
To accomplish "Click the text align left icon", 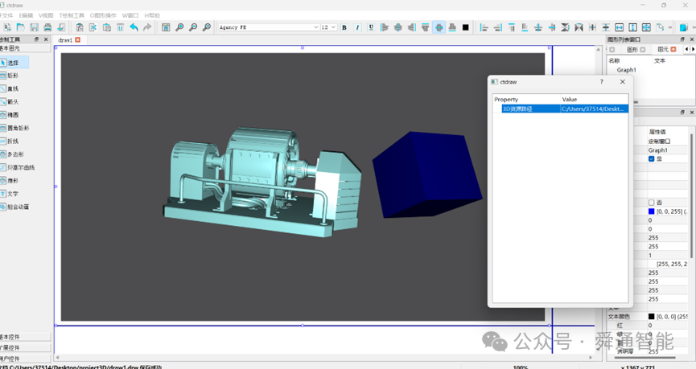I will [x=385, y=27].
